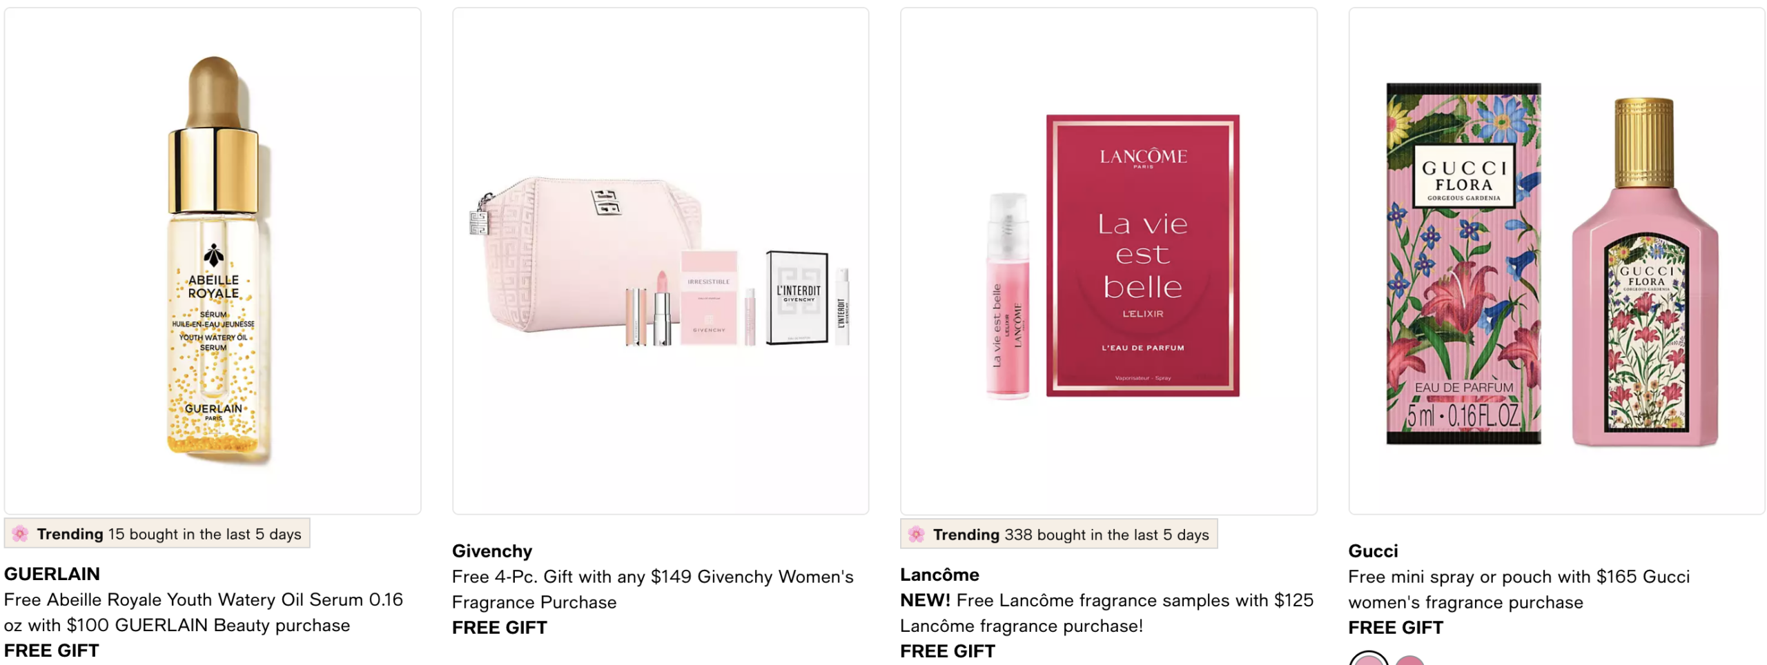This screenshot has width=1767, height=665.
Task: Open the Lancôme La vie est belle sample image
Action: pyautogui.click(x=1109, y=261)
